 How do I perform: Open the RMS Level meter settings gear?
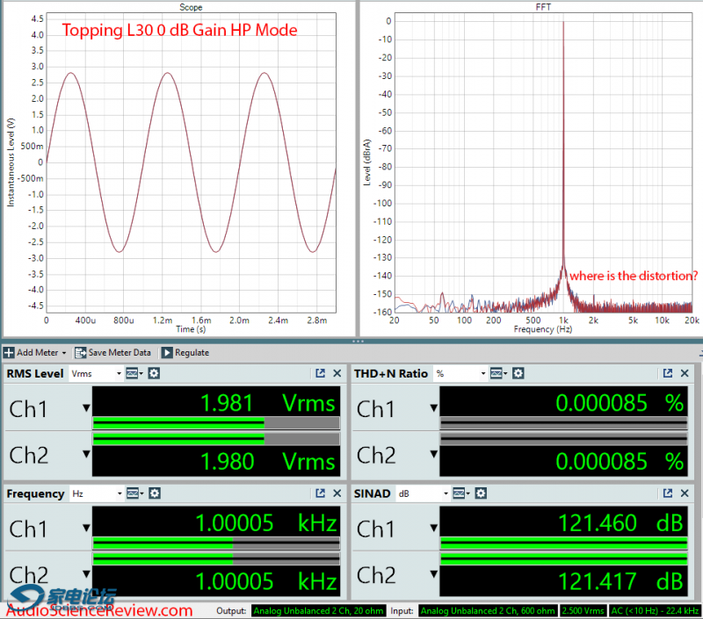(x=154, y=373)
